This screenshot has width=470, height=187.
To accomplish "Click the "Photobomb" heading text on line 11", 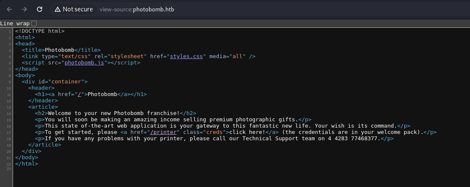I will click(x=102, y=94).
